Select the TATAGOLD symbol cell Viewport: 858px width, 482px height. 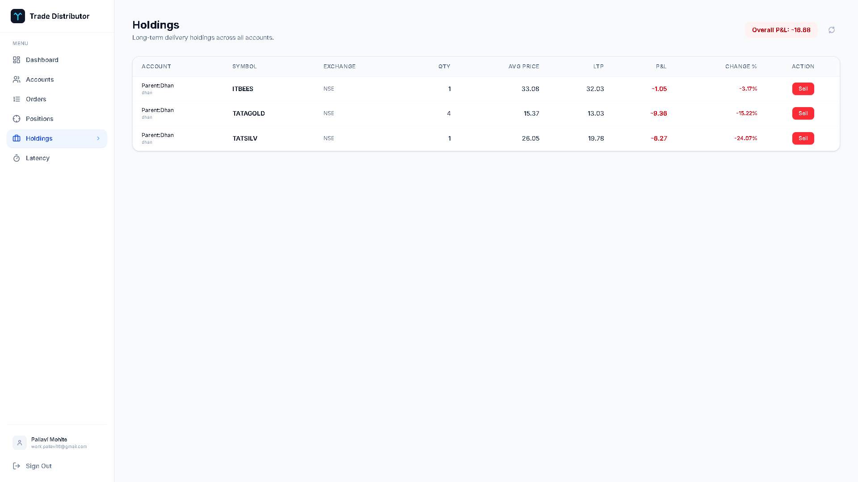[x=248, y=113]
